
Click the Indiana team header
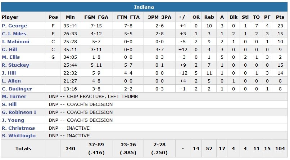click(144, 7)
